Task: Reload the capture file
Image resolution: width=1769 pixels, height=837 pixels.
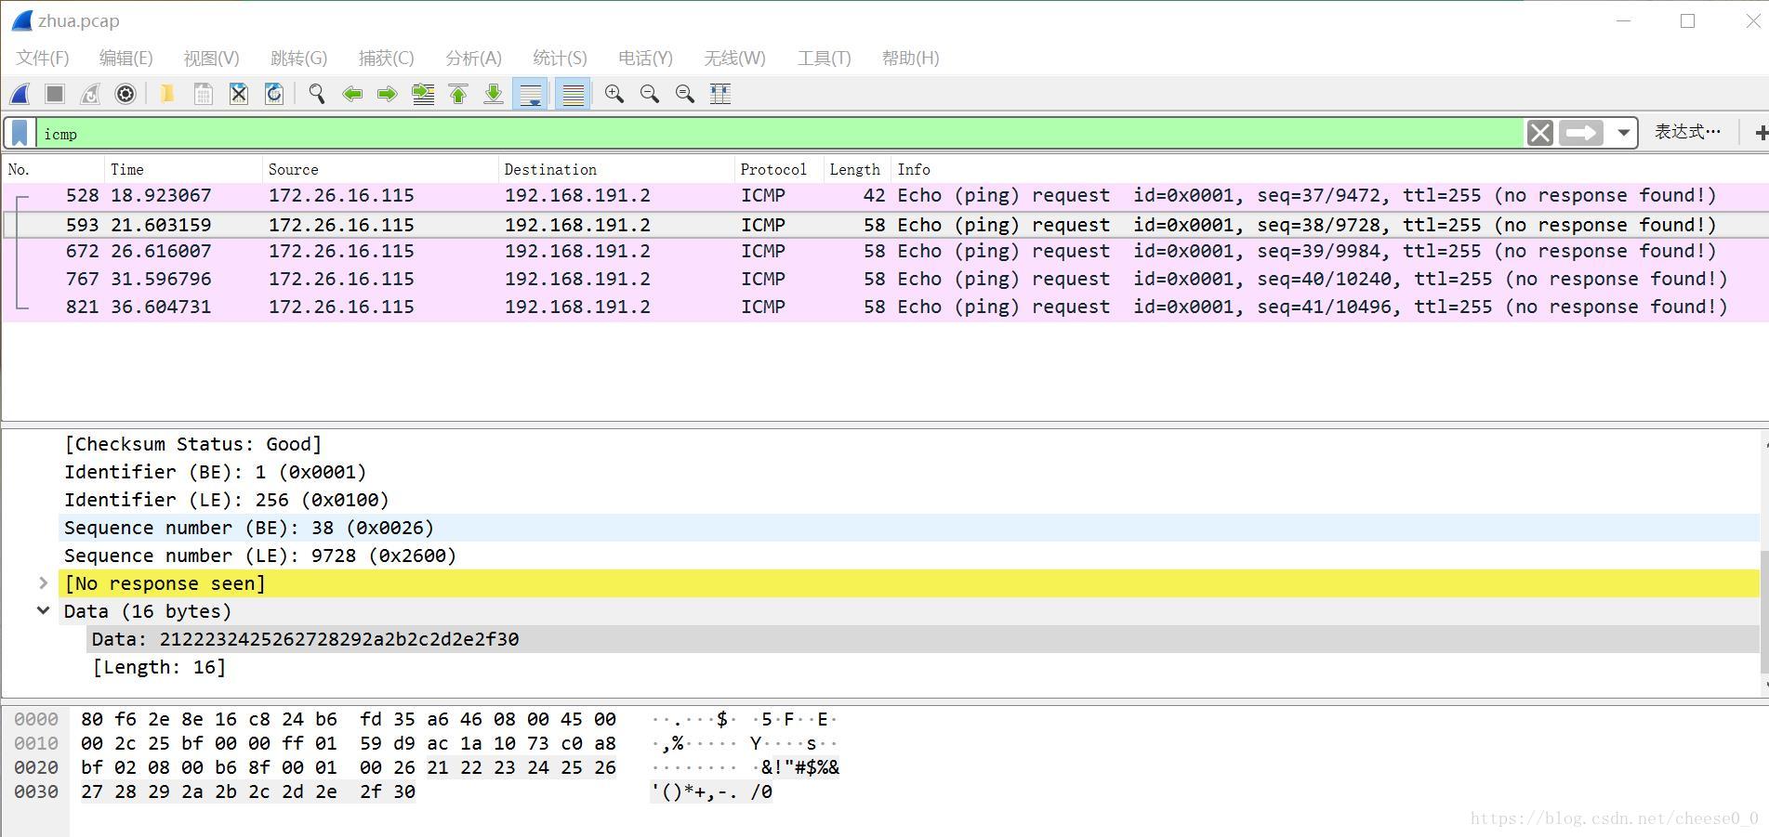Action: (x=274, y=94)
